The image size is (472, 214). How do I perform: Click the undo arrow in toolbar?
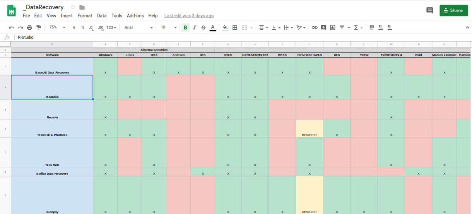pyautogui.click(x=11, y=27)
